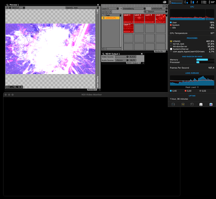Viewport: 216px width, 199px height.
Task: Click the search magnifier in media bin
Action: tap(145, 12)
